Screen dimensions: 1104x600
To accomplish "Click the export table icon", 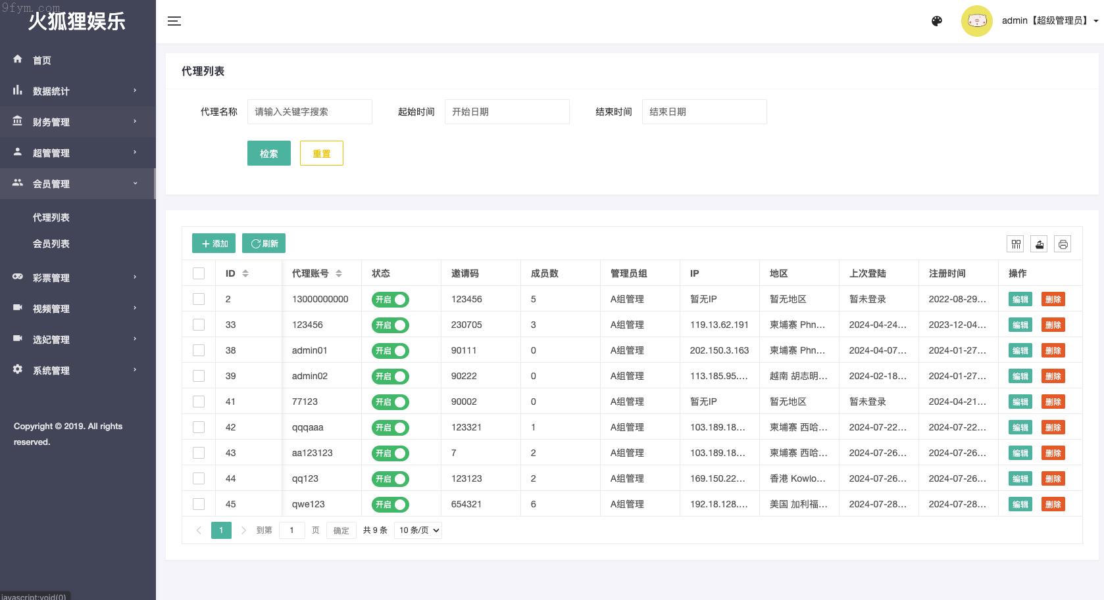I will 1040,244.
